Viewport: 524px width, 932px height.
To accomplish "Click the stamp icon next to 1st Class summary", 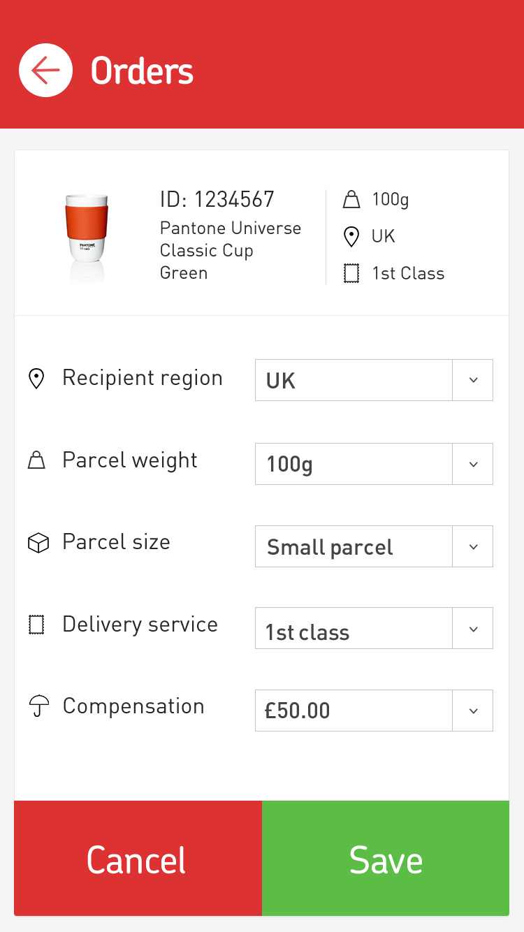I will pyautogui.click(x=351, y=273).
